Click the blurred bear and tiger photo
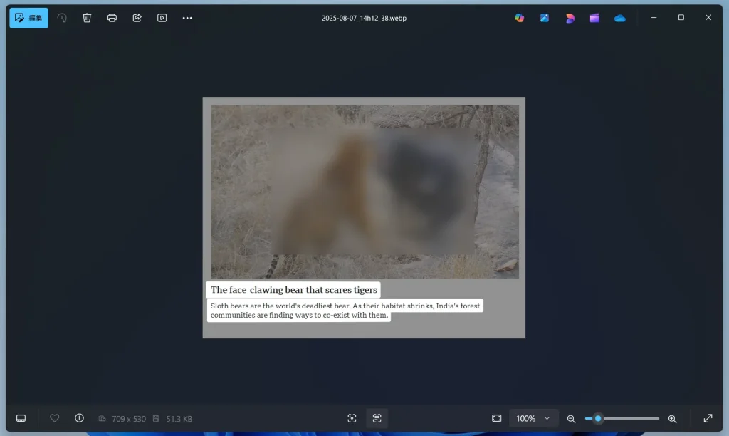Image resolution: width=729 pixels, height=436 pixels. coord(364,192)
